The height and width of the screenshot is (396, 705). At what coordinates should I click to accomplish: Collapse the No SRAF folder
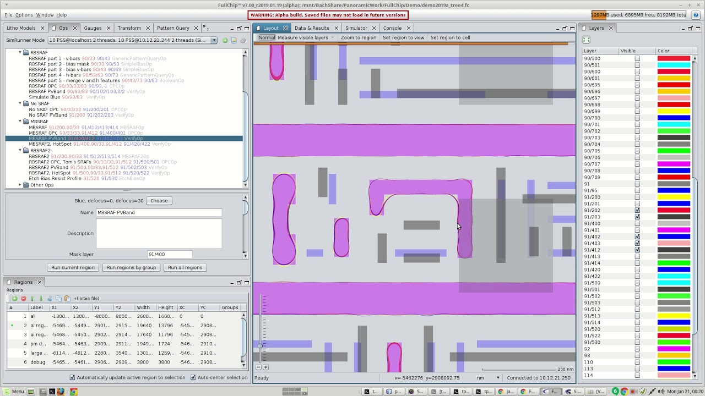pos(20,103)
